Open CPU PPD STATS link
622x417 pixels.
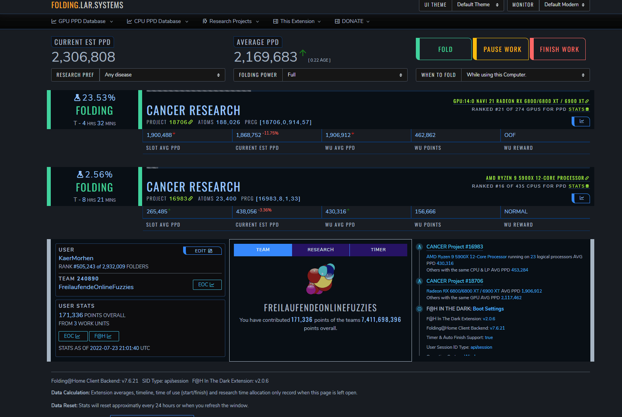click(579, 186)
